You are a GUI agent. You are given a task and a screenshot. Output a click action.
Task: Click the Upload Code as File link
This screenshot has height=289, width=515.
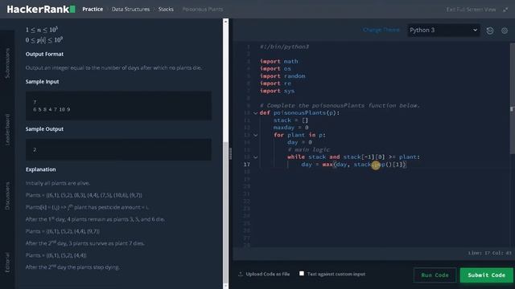pyautogui.click(x=268, y=274)
